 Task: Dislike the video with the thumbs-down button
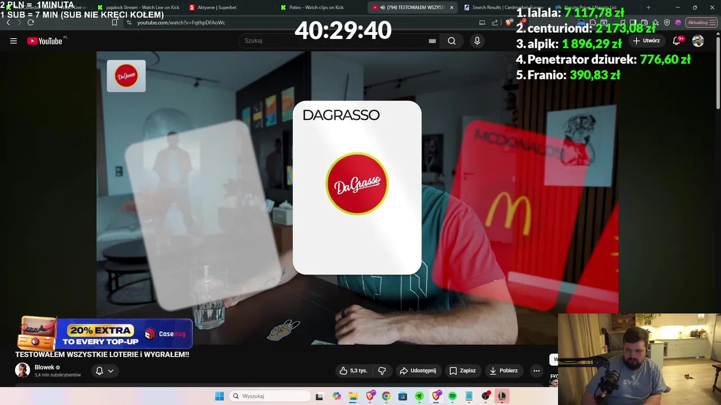[x=382, y=371]
